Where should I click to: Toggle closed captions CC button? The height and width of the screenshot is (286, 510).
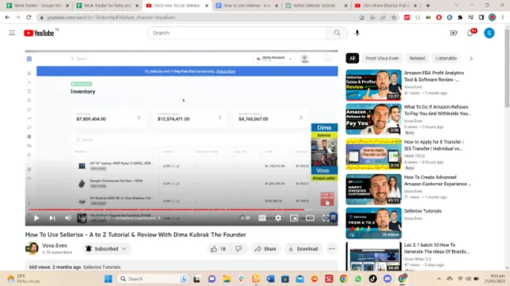tap(262, 218)
